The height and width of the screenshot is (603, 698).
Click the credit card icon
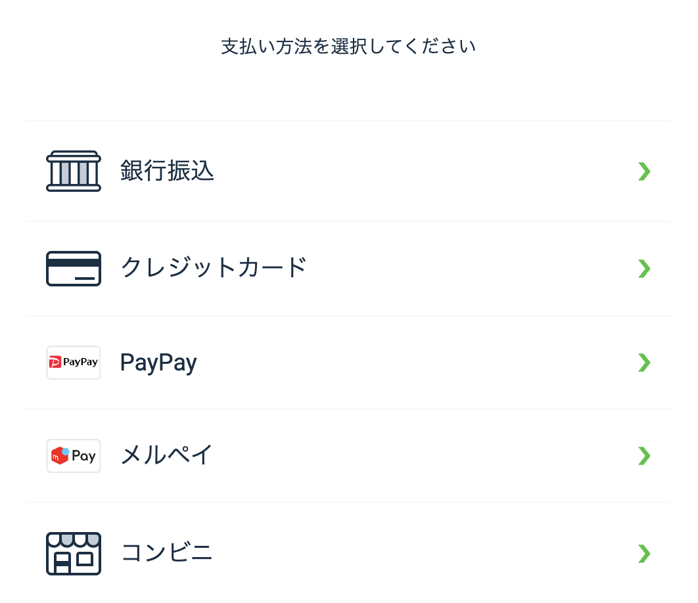click(x=74, y=268)
